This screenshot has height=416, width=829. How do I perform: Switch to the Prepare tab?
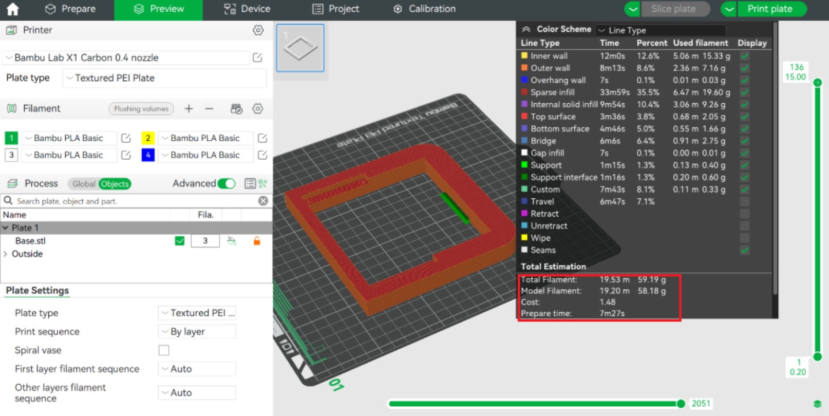pos(70,9)
